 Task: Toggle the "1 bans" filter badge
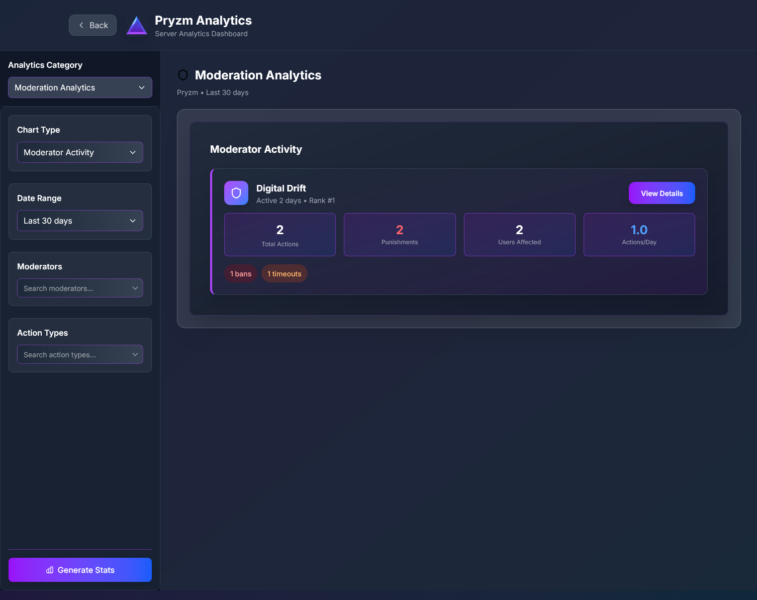(x=240, y=273)
